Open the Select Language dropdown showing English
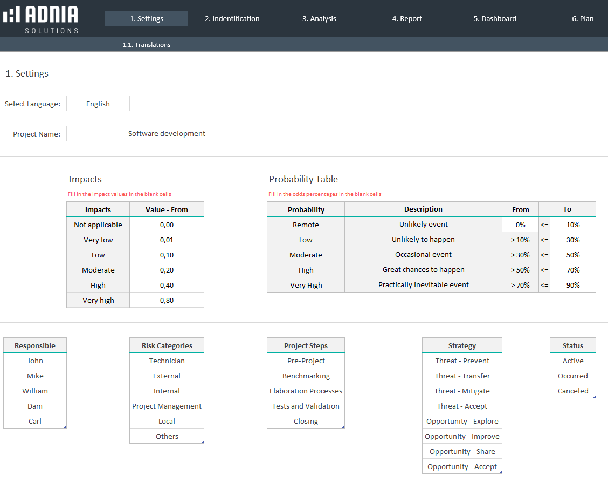 point(98,104)
